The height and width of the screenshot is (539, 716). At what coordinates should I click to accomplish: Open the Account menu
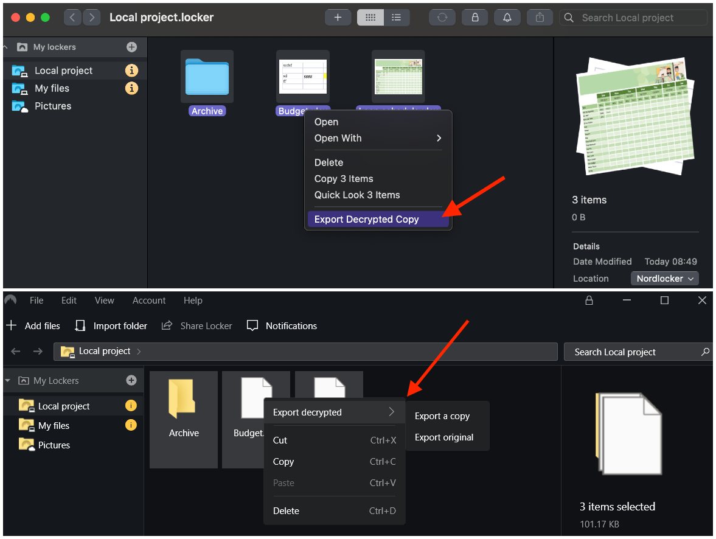pyautogui.click(x=149, y=300)
